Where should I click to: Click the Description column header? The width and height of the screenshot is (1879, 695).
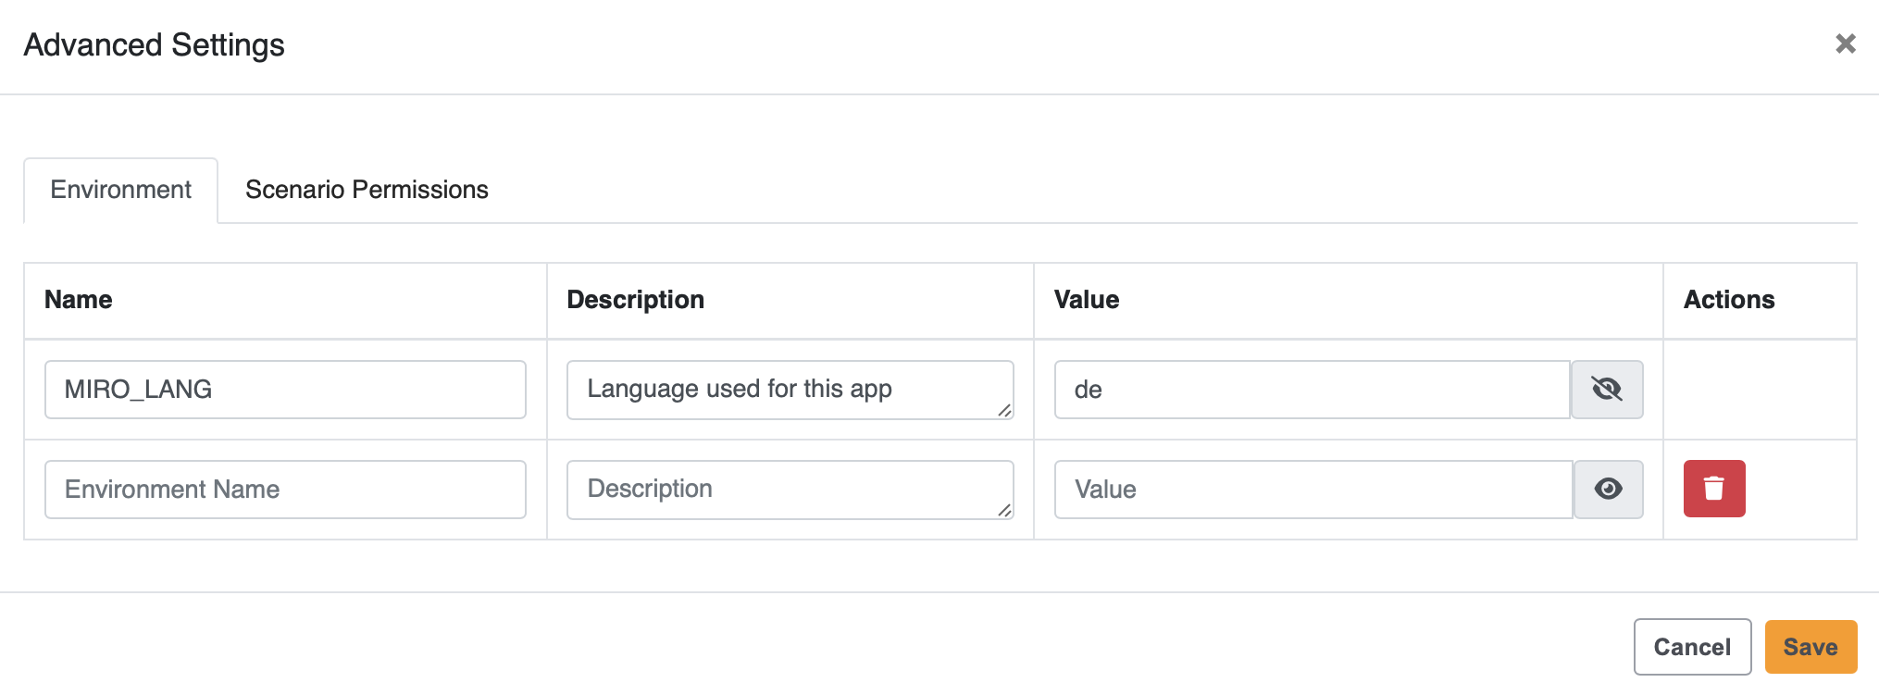coord(635,300)
